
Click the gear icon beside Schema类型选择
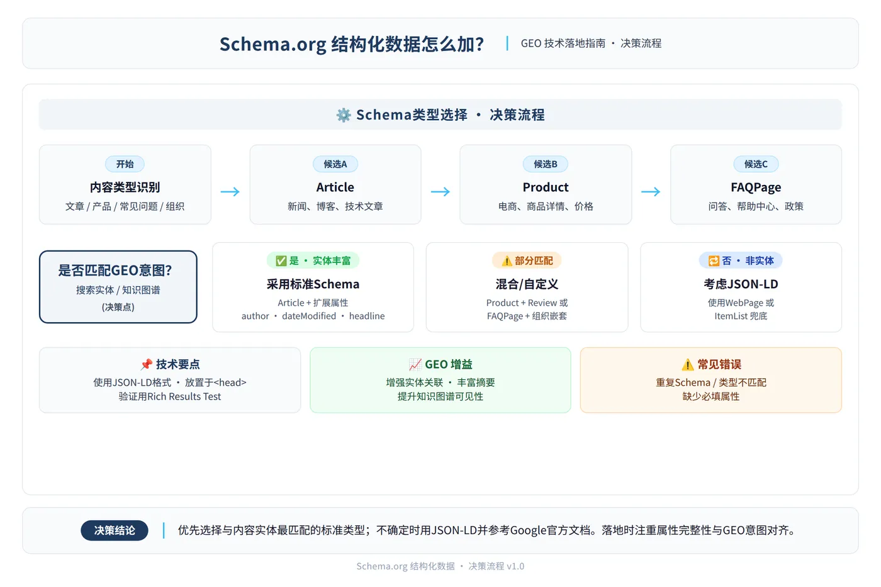[344, 115]
